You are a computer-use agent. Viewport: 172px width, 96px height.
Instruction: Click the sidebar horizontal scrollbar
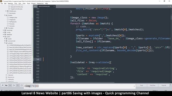pyautogui.click(x=9, y=82)
